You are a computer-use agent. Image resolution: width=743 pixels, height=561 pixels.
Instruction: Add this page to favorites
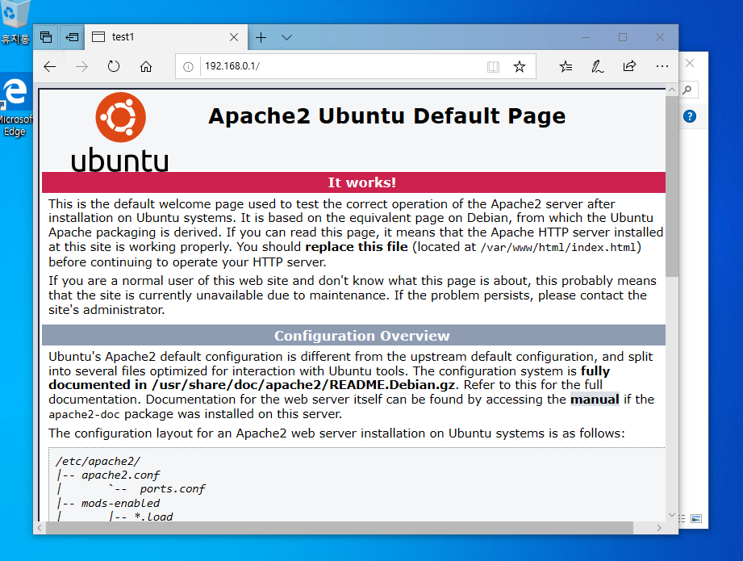[x=520, y=67]
